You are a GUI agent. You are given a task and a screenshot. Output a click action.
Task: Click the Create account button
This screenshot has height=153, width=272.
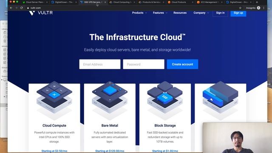coord(182,64)
